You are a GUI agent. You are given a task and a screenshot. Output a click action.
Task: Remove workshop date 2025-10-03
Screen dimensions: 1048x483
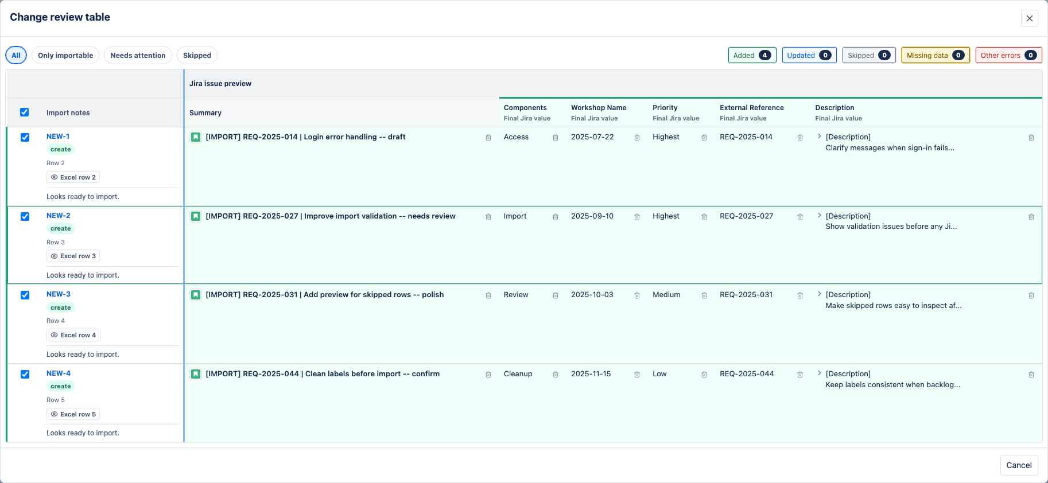[637, 295]
